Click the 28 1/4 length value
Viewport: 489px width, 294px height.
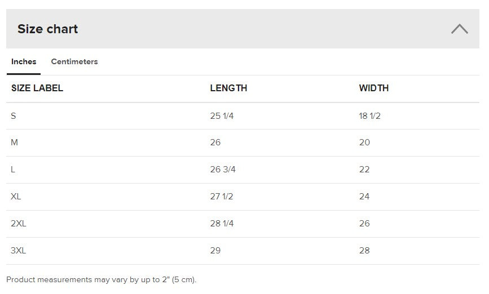tap(222, 224)
